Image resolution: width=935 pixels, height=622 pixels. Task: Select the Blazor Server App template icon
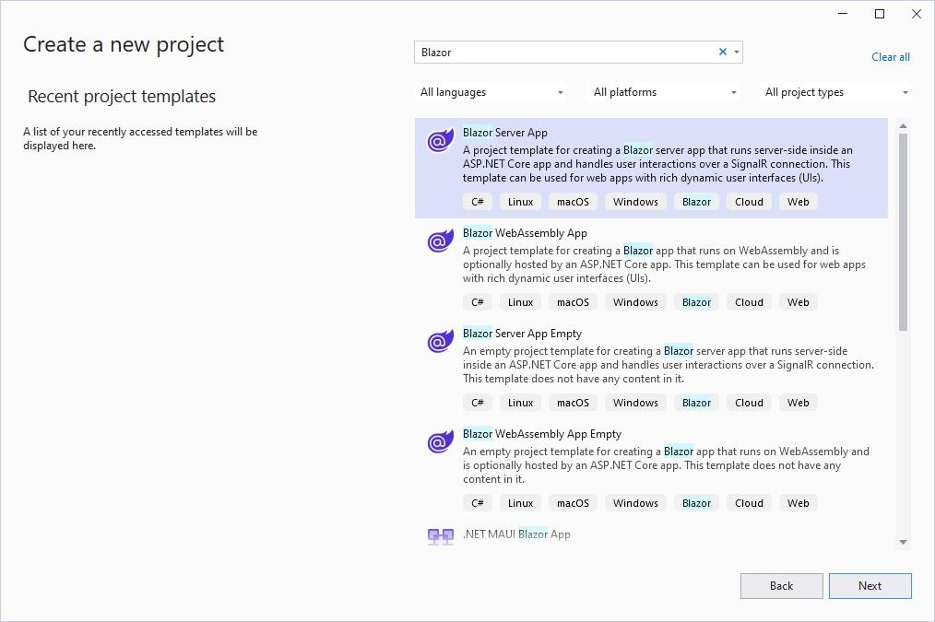pyautogui.click(x=439, y=140)
